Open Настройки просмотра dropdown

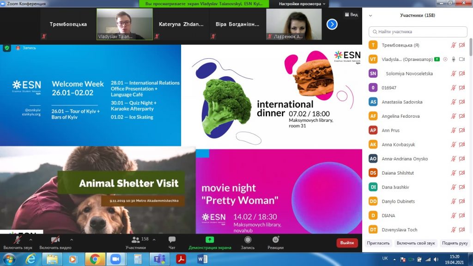coord(302,4)
